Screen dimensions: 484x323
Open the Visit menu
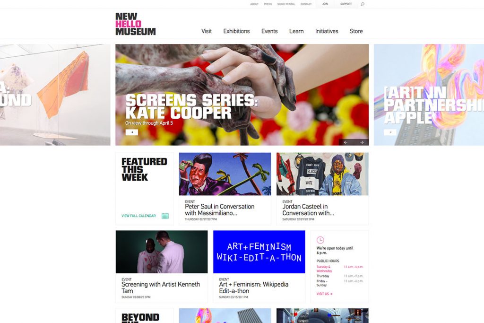207,31
